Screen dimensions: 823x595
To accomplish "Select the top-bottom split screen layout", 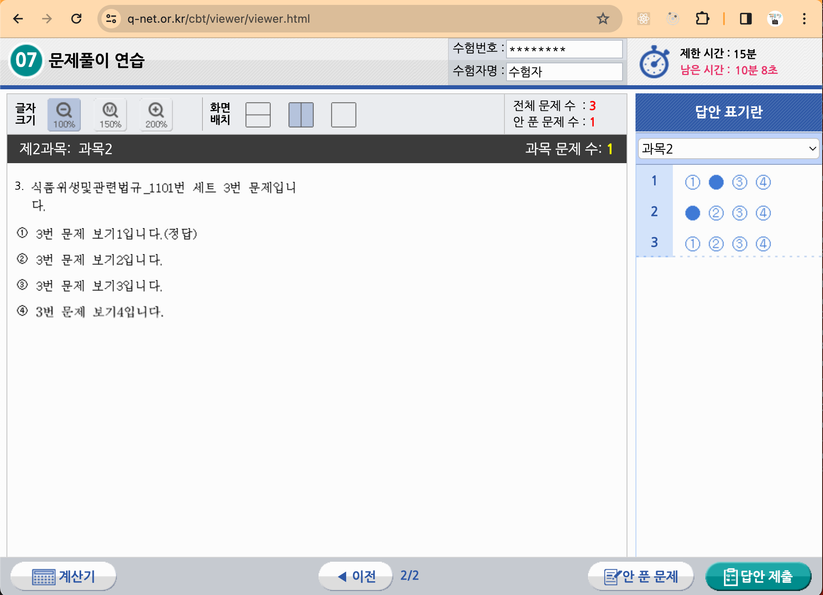I will tap(258, 115).
